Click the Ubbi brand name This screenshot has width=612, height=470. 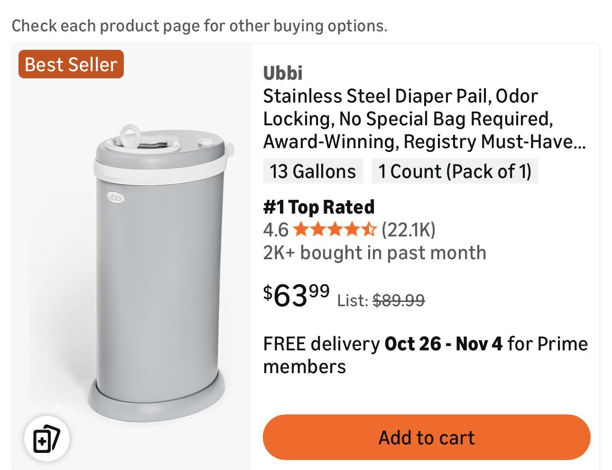(282, 73)
